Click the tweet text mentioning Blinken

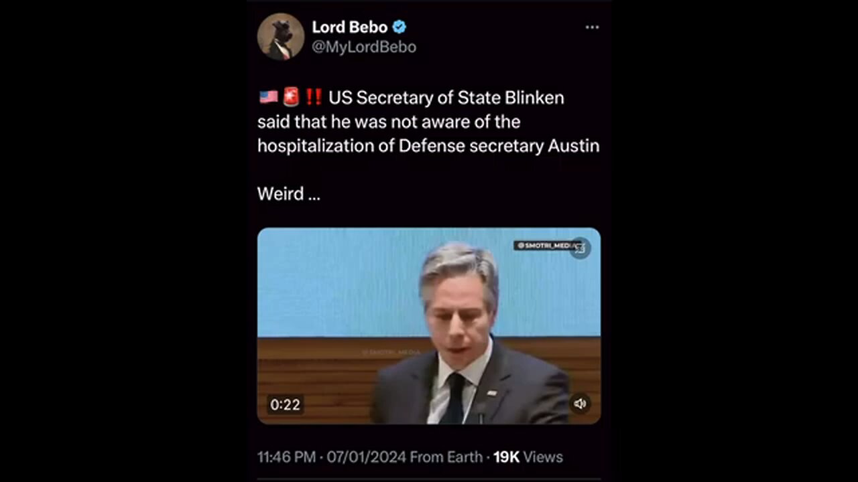tap(428, 122)
